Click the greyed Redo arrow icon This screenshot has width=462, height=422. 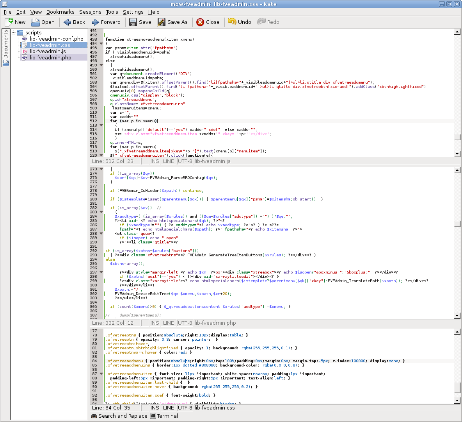tap(261, 22)
